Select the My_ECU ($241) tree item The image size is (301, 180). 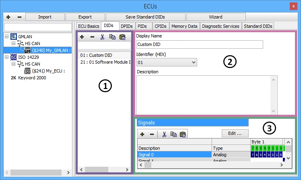tap(48, 71)
